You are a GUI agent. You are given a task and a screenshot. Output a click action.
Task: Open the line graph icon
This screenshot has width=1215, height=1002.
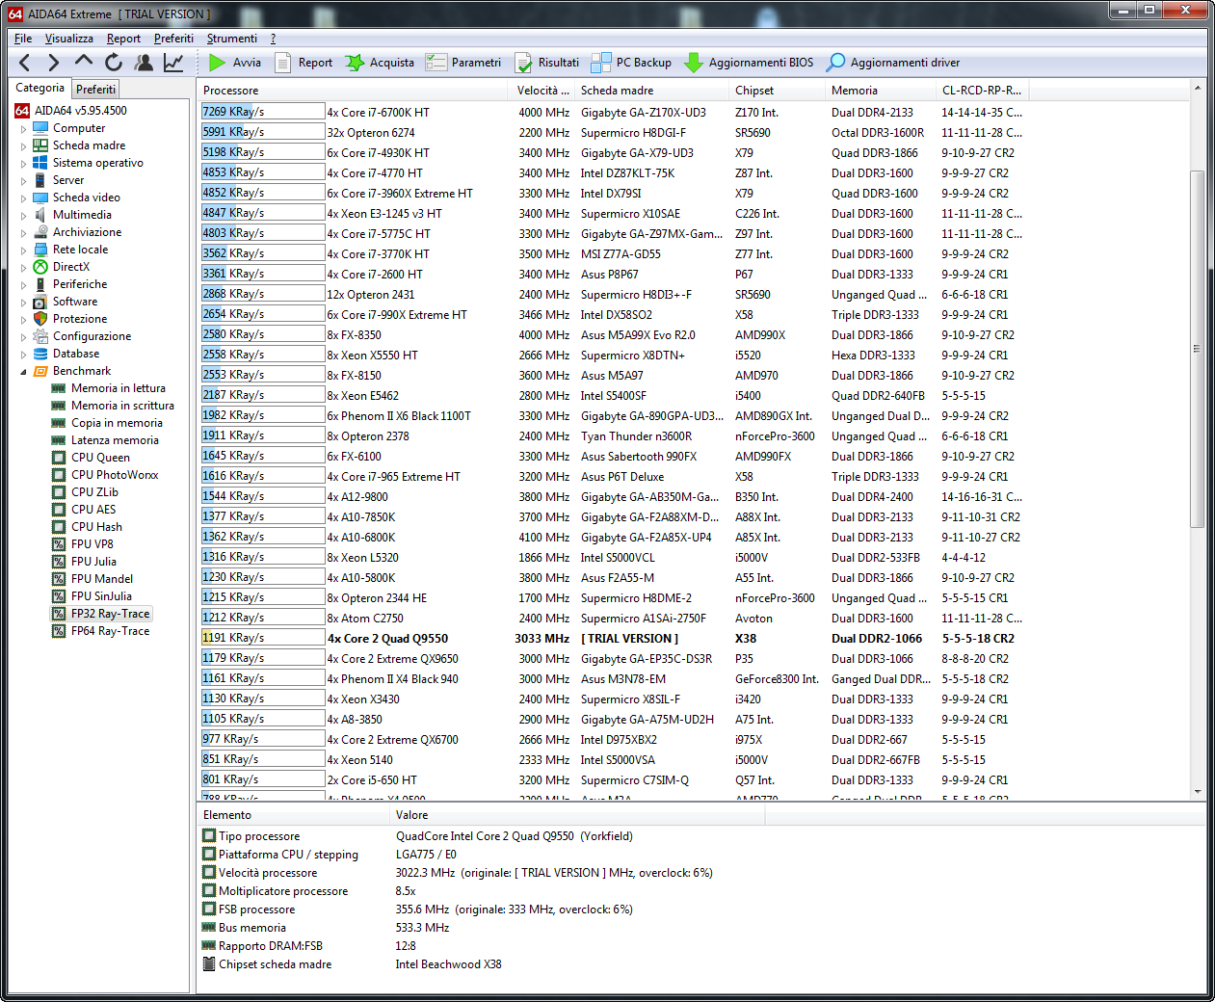[x=173, y=63]
